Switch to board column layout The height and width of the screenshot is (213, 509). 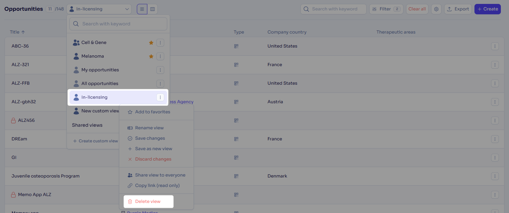click(153, 9)
